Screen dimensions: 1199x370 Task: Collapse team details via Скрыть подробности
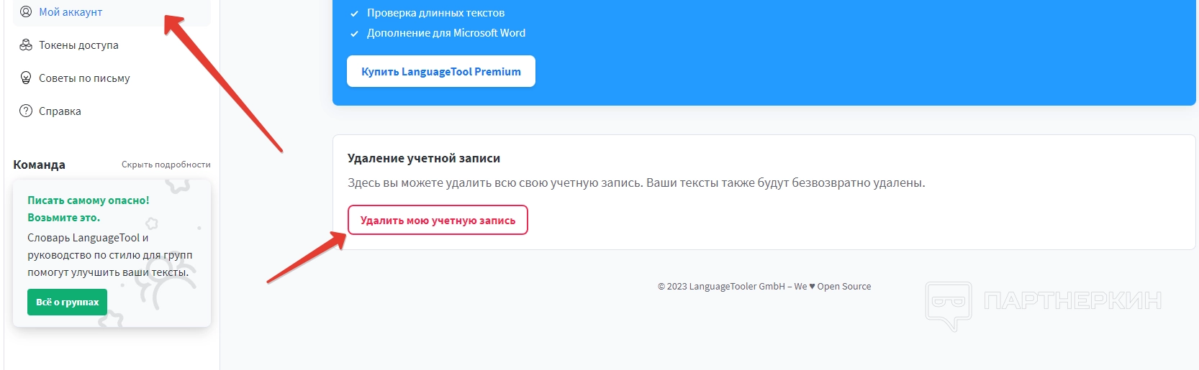pyautogui.click(x=166, y=165)
